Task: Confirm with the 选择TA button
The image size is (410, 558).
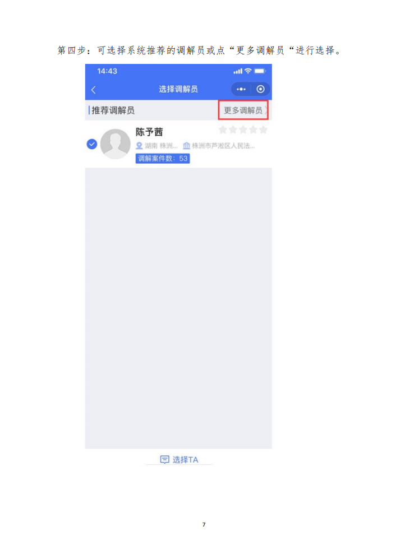Action: click(x=179, y=459)
